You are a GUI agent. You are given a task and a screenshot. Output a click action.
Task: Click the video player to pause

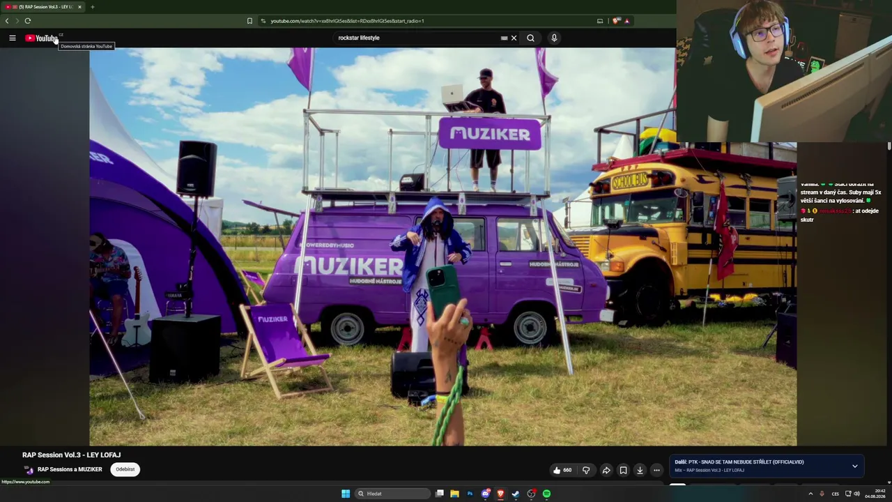click(x=443, y=246)
